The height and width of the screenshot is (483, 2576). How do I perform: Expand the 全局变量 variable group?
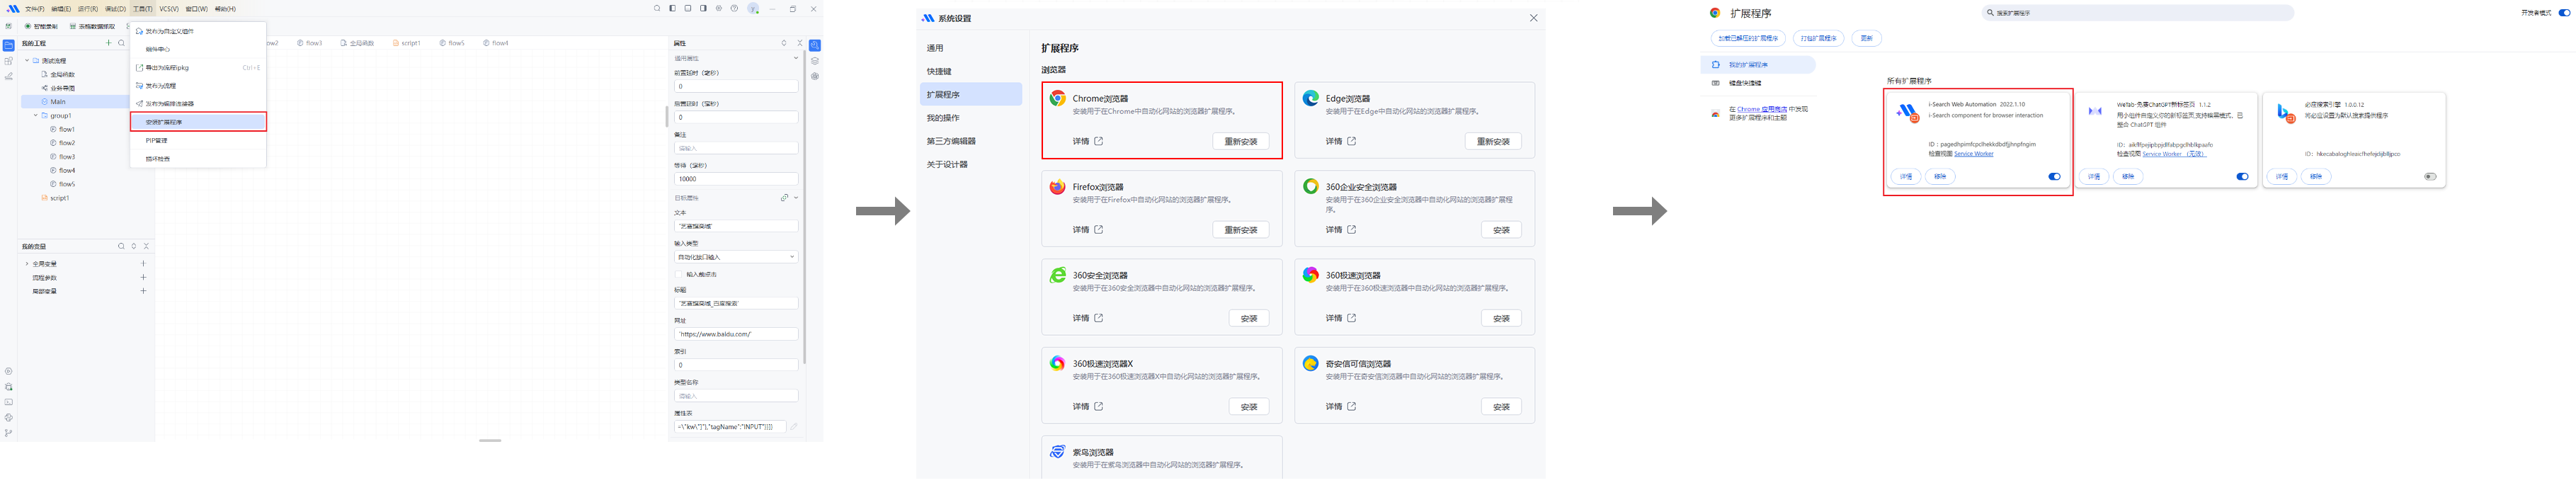pos(27,264)
